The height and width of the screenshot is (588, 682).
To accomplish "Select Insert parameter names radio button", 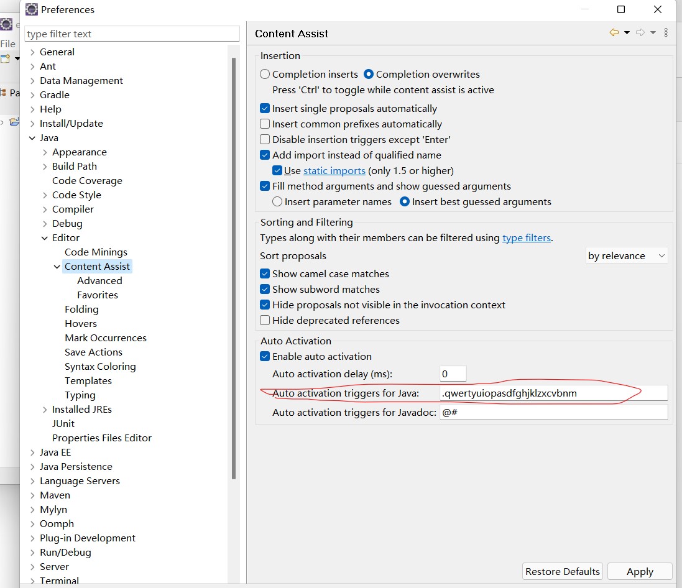I will point(277,202).
